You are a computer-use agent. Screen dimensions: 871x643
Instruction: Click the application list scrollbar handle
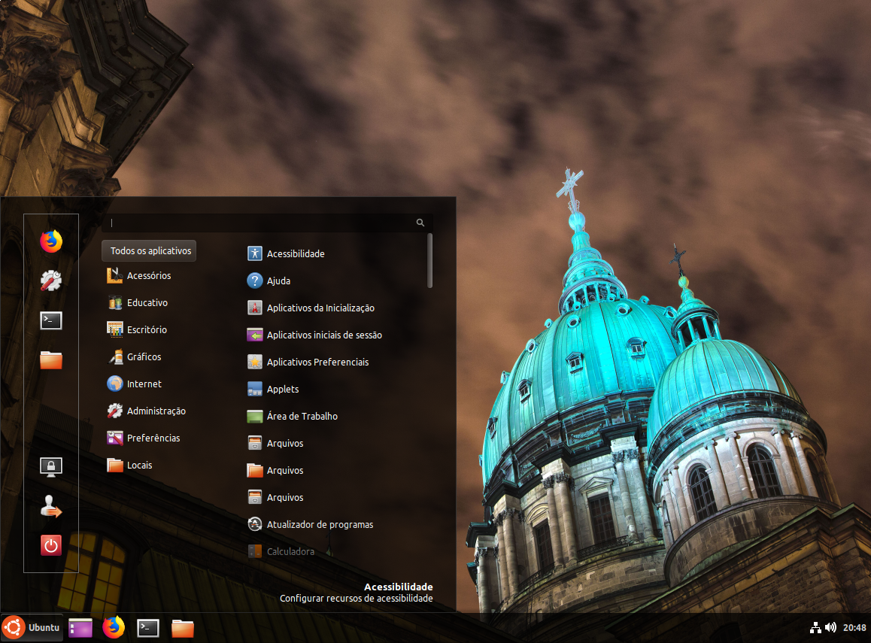pos(430,260)
